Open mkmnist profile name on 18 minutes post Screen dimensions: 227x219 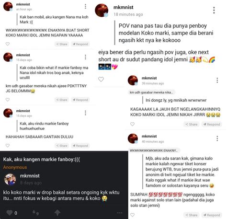pyautogui.click(x=123, y=7)
